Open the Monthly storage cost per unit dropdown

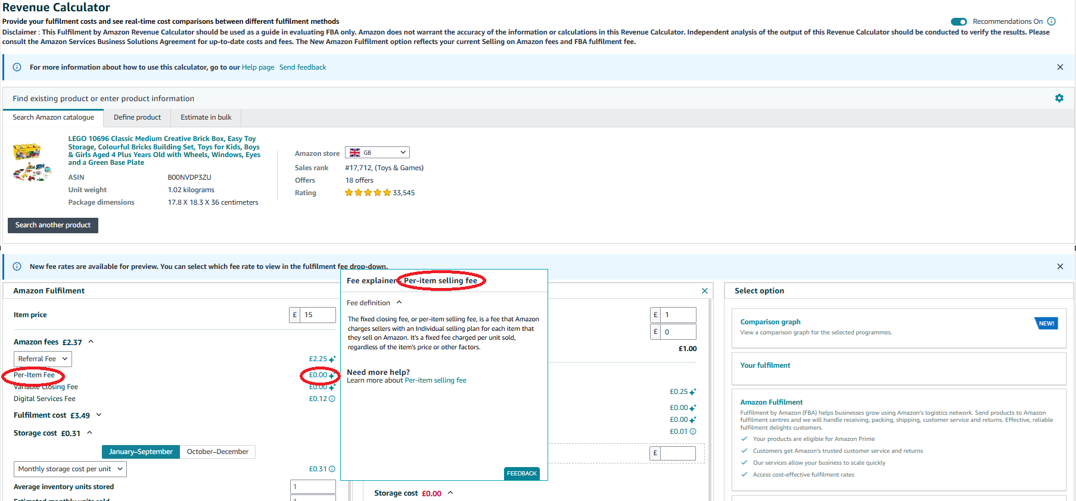pyautogui.click(x=70, y=469)
